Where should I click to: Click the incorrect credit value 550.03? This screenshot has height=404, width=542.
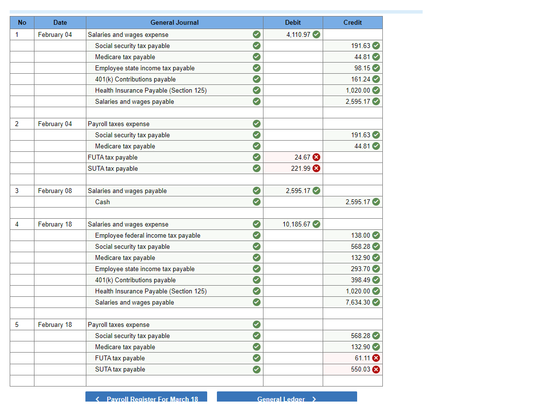coord(361,370)
